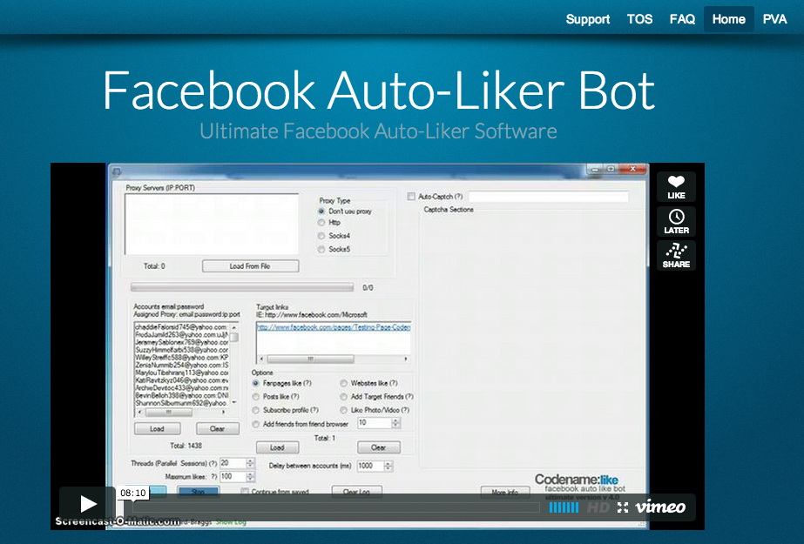Play the video with the play button

tap(88, 504)
